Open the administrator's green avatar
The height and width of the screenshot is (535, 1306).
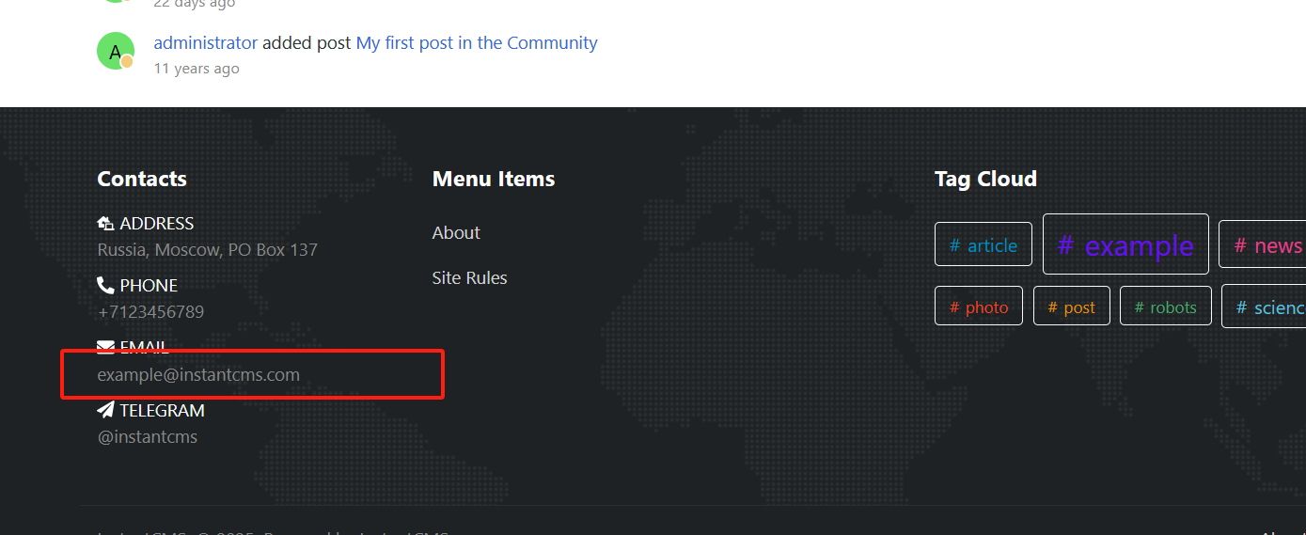point(116,51)
